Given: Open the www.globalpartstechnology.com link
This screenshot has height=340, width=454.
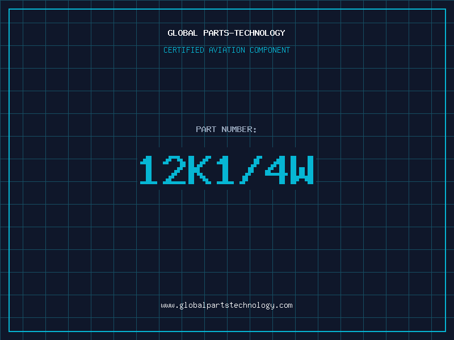Looking at the screenshot, I should (x=226, y=305).
